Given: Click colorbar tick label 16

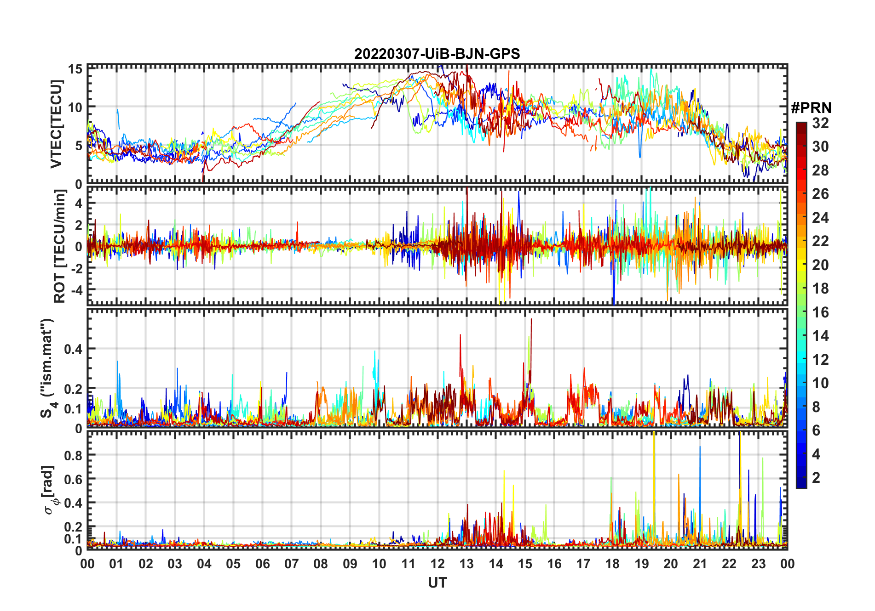Looking at the screenshot, I should 820,312.
